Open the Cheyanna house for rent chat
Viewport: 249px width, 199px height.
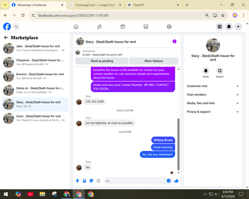pos(35,62)
